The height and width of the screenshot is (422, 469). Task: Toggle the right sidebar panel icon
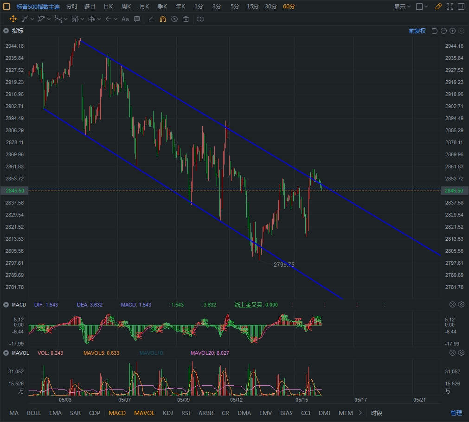click(461, 6)
